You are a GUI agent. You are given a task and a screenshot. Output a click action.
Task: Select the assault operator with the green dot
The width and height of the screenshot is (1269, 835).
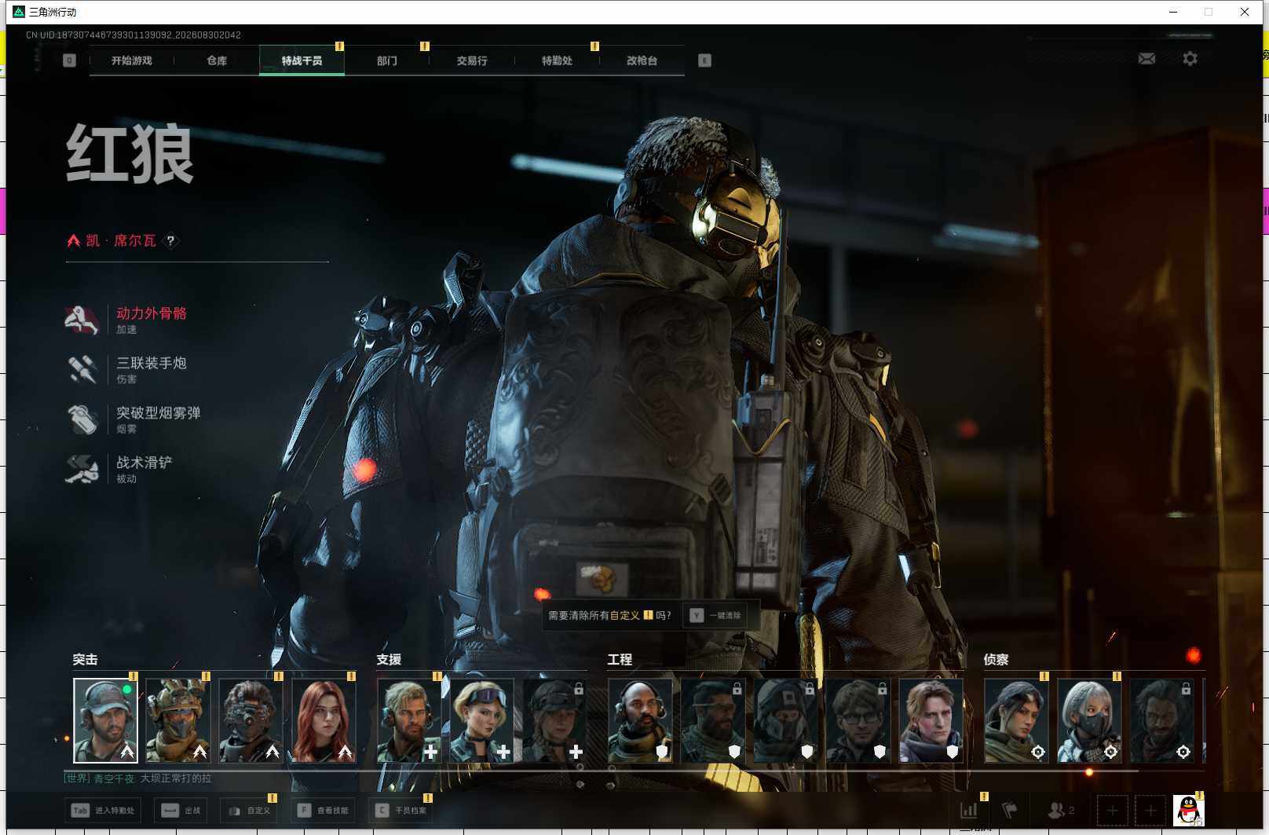pyautogui.click(x=105, y=720)
